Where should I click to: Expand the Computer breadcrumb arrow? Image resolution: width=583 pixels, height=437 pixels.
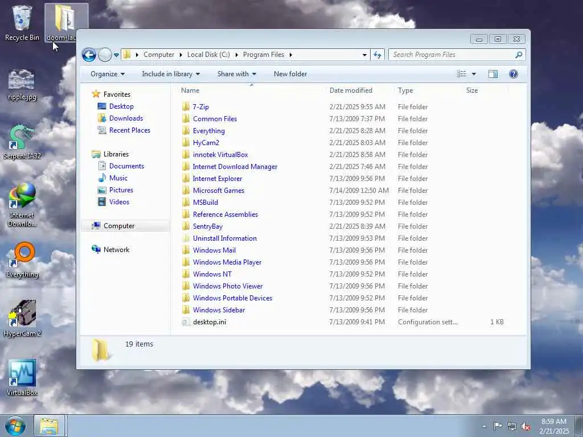pyautogui.click(x=180, y=55)
